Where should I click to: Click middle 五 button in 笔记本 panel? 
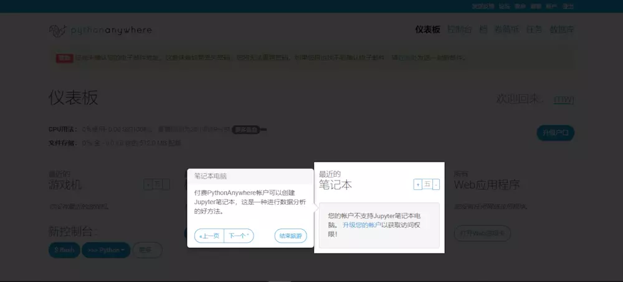pyautogui.click(x=427, y=184)
